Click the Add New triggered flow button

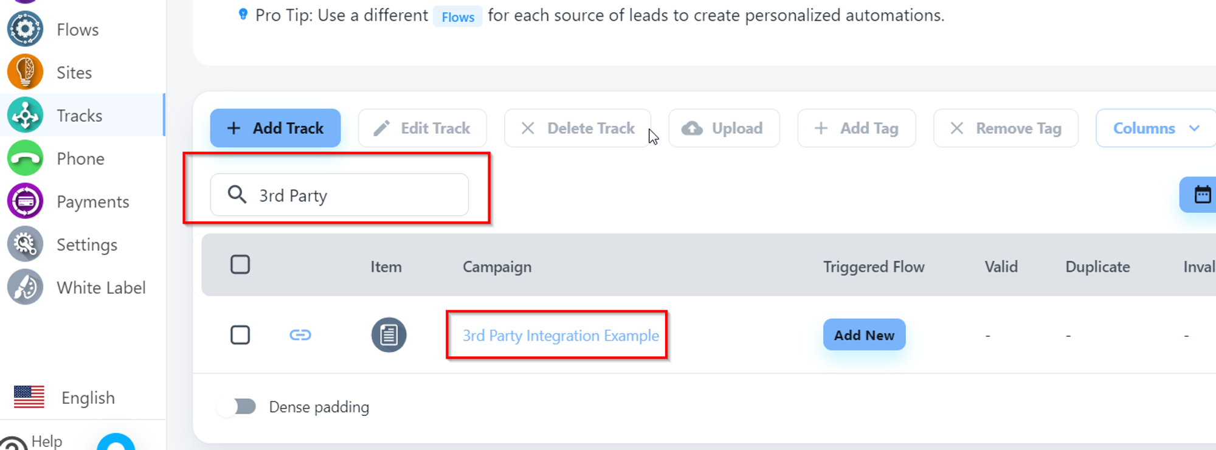point(864,335)
